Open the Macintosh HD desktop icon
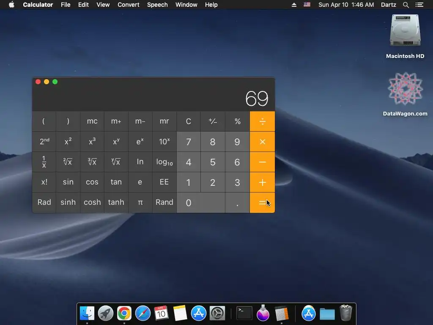The height and width of the screenshot is (325, 433). [x=405, y=30]
